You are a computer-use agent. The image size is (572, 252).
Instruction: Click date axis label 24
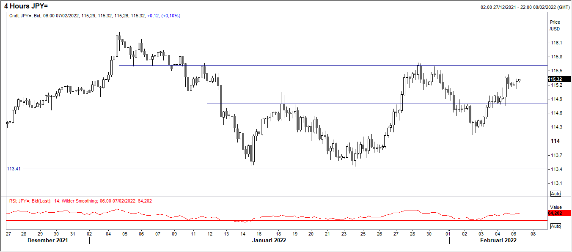point(363,233)
